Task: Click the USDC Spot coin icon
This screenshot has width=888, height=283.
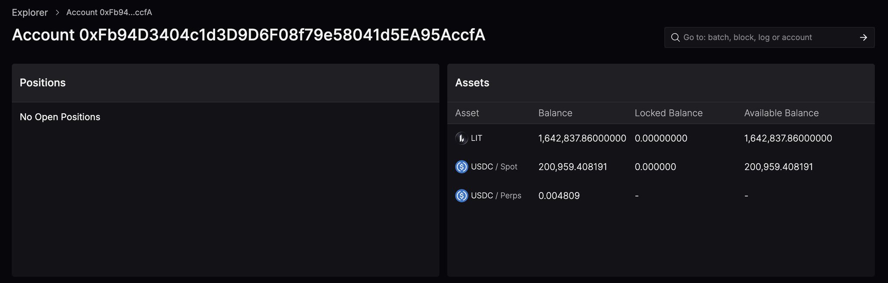Action: [461, 167]
